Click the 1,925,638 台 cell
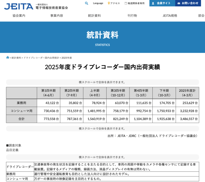205x182 pixels. [164, 119]
